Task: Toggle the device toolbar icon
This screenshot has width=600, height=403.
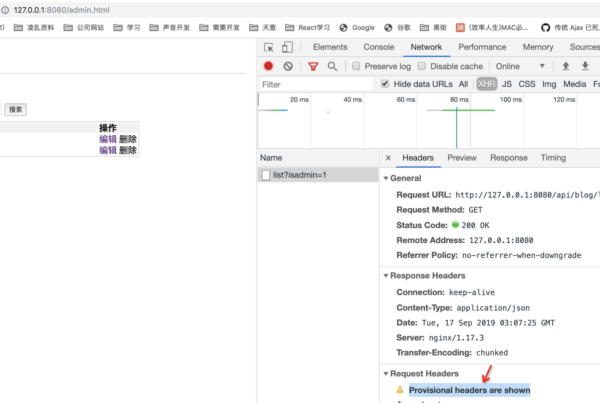Action: click(287, 47)
